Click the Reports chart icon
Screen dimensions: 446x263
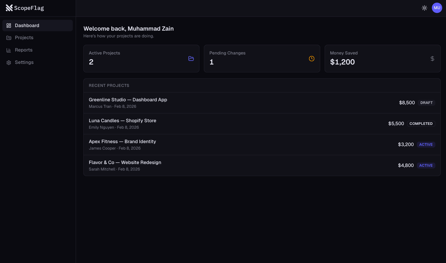9,50
